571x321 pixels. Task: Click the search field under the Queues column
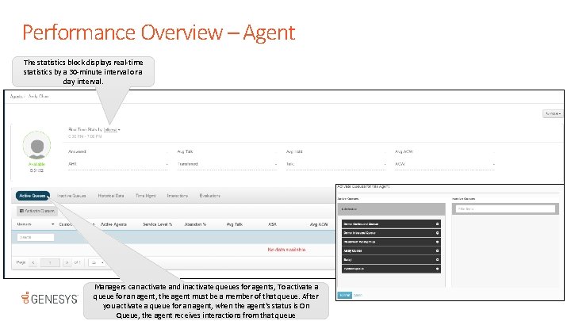[x=36, y=237]
